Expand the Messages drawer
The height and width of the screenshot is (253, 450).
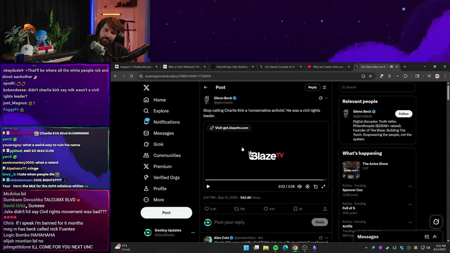click(435, 237)
